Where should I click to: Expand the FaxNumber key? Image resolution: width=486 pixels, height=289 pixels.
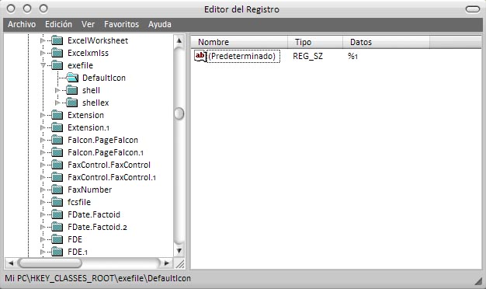pos(43,190)
